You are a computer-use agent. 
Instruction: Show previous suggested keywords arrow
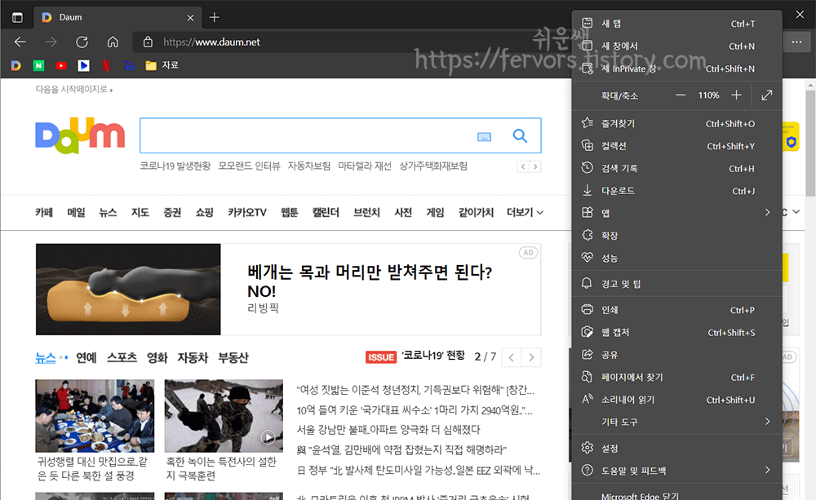(523, 166)
